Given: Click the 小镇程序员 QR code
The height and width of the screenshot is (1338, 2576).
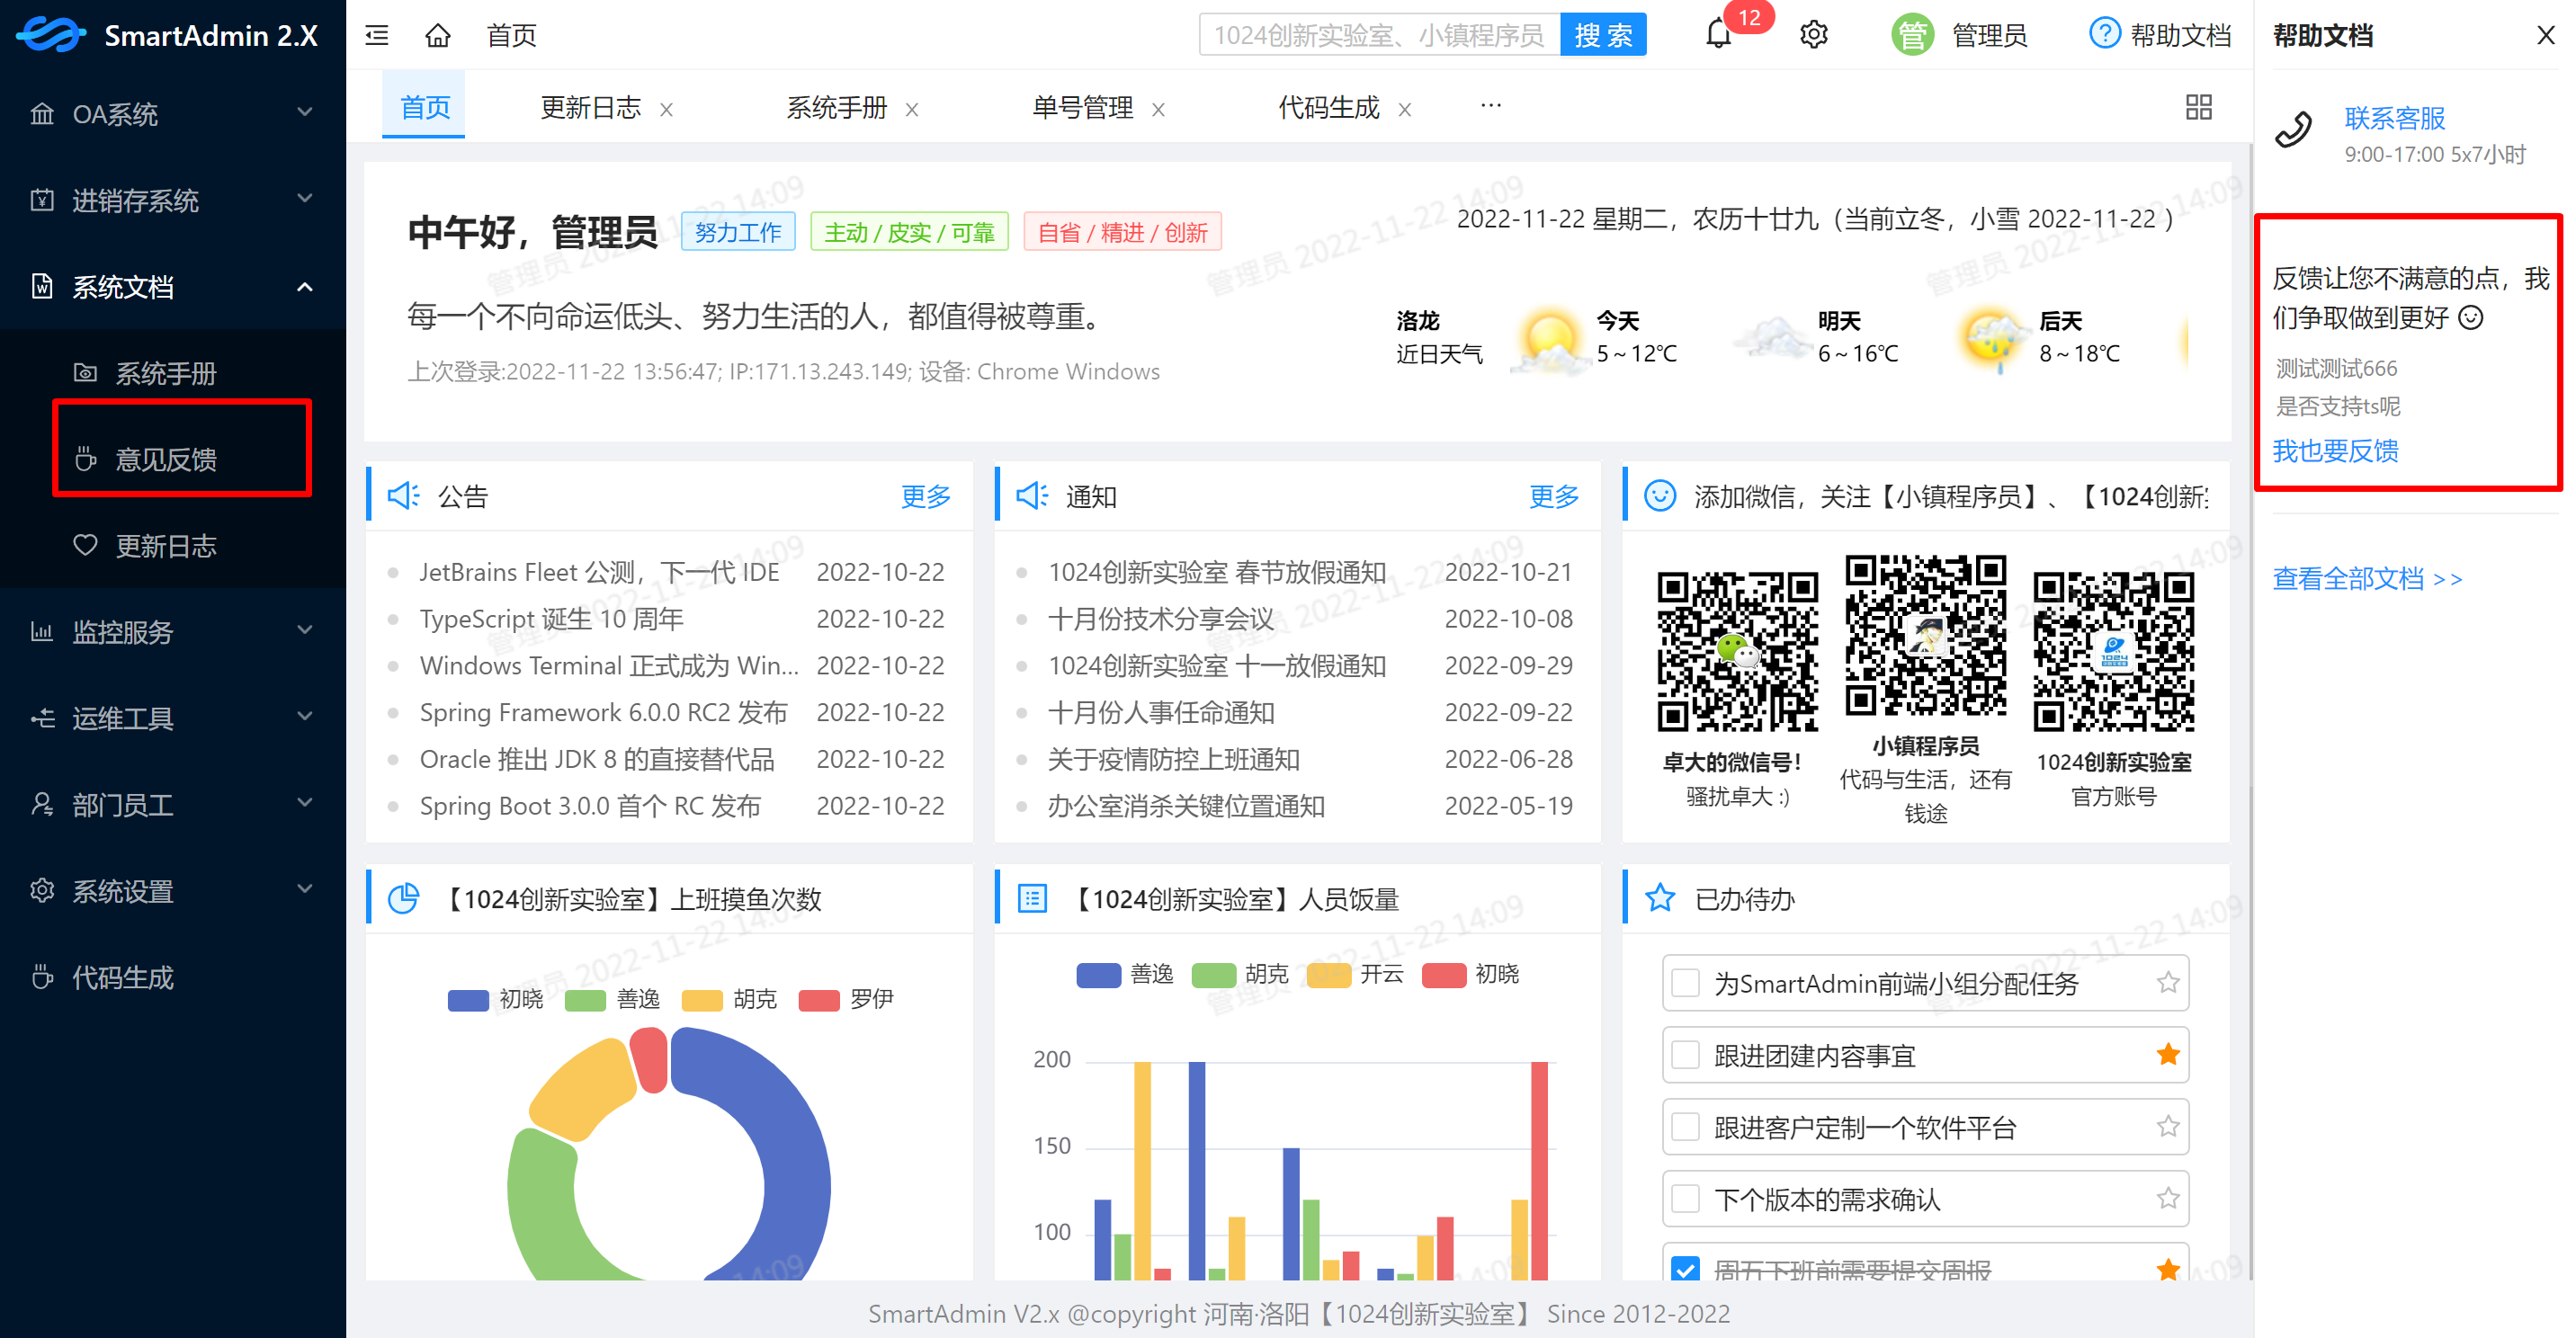Looking at the screenshot, I should coord(1926,637).
